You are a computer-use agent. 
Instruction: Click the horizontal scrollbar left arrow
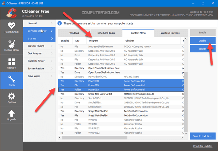point(60,137)
